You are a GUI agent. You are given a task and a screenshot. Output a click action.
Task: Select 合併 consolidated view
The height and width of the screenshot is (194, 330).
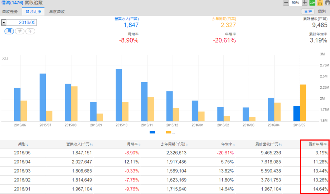(307, 11)
